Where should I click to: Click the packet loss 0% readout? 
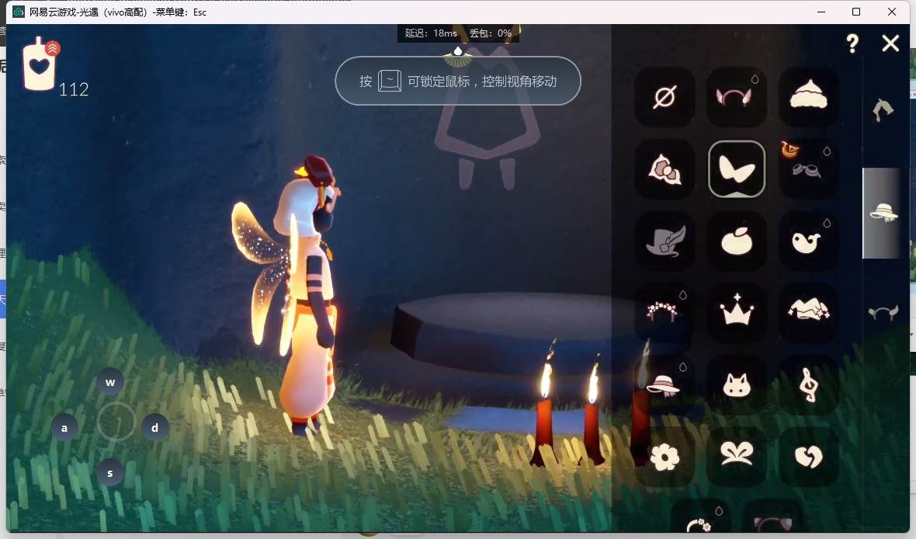(x=491, y=33)
